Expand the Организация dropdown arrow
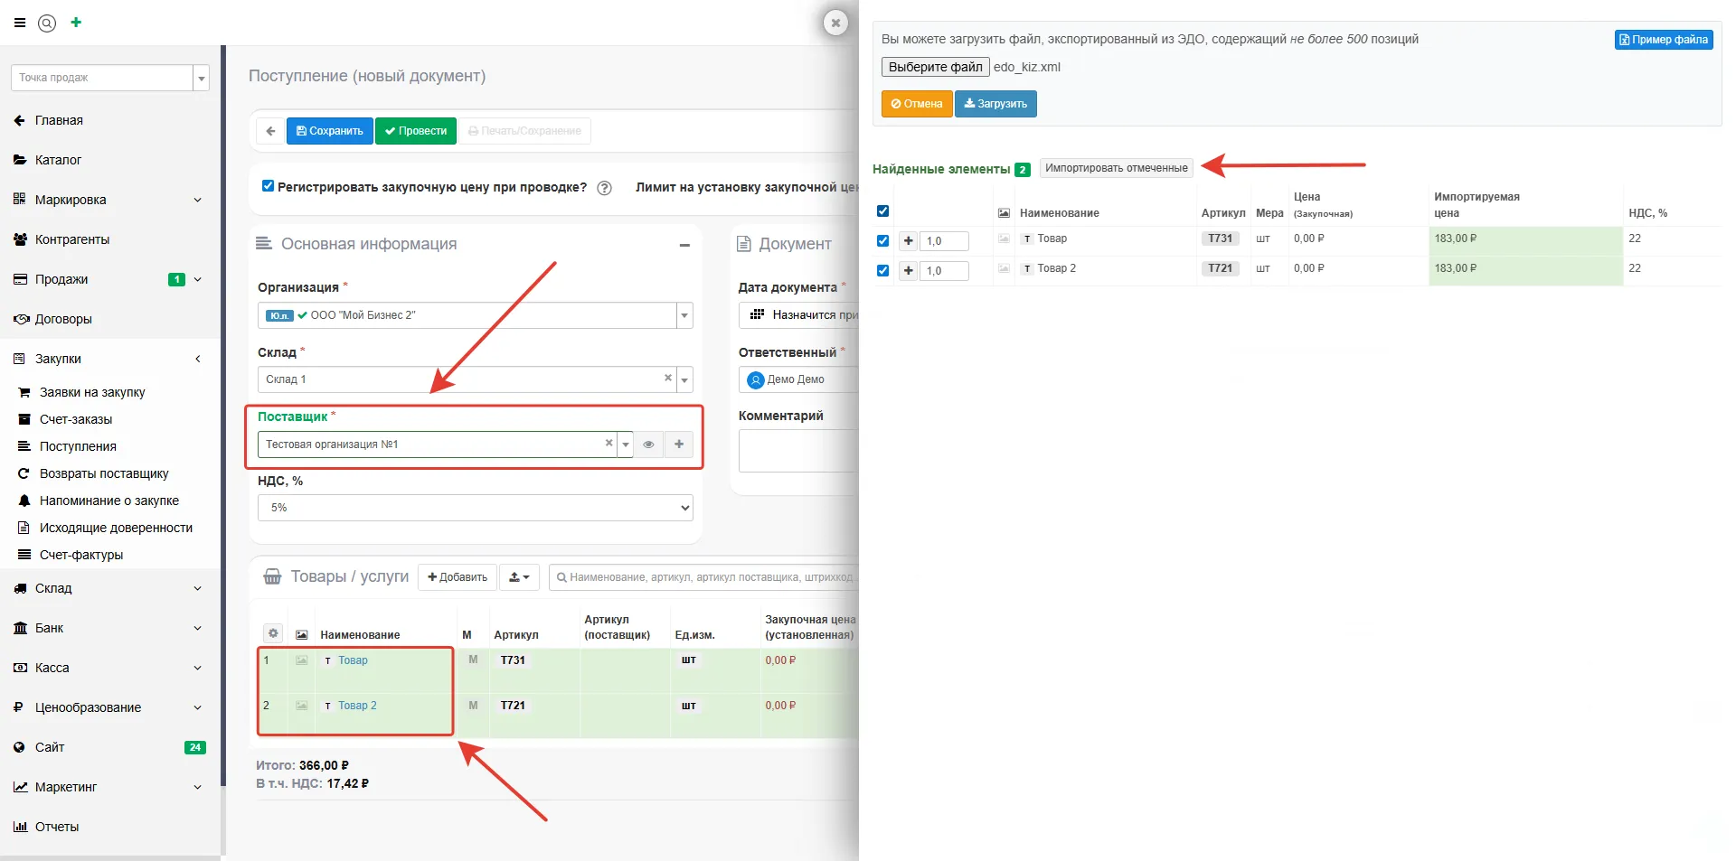 click(684, 315)
